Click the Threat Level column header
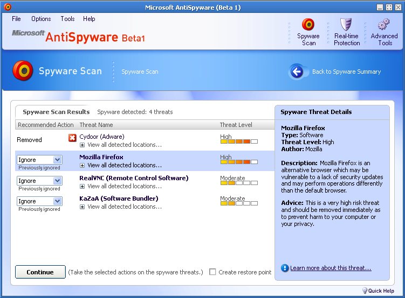Image resolution: width=405 pixels, height=298 pixels. [236, 125]
